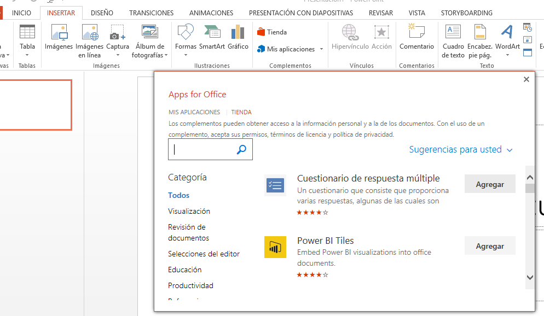Add Power BI Tiles with Agregar
The width and height of the screenshot is (544, 316).
(490, 245)
